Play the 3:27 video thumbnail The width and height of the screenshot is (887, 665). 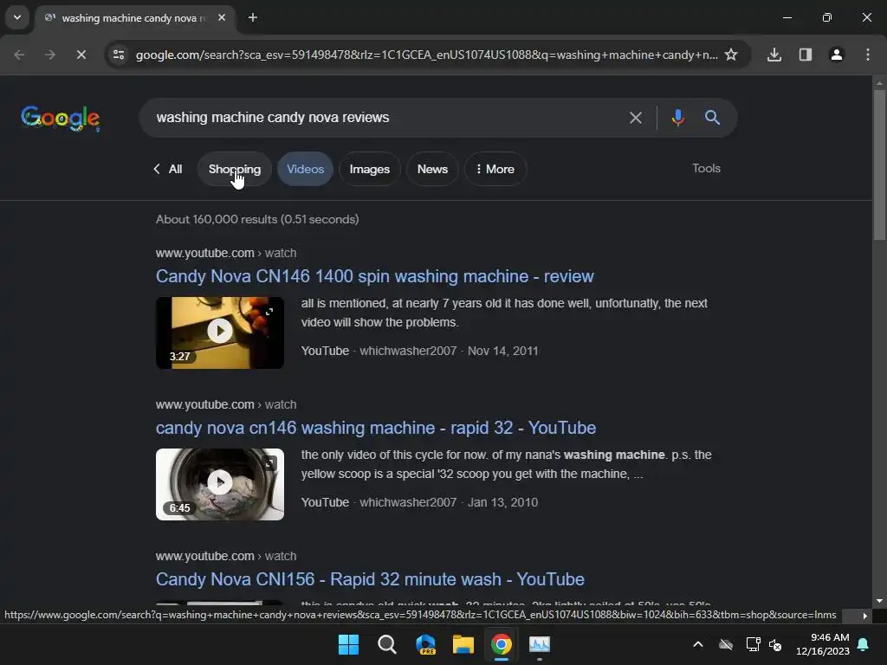220,332
